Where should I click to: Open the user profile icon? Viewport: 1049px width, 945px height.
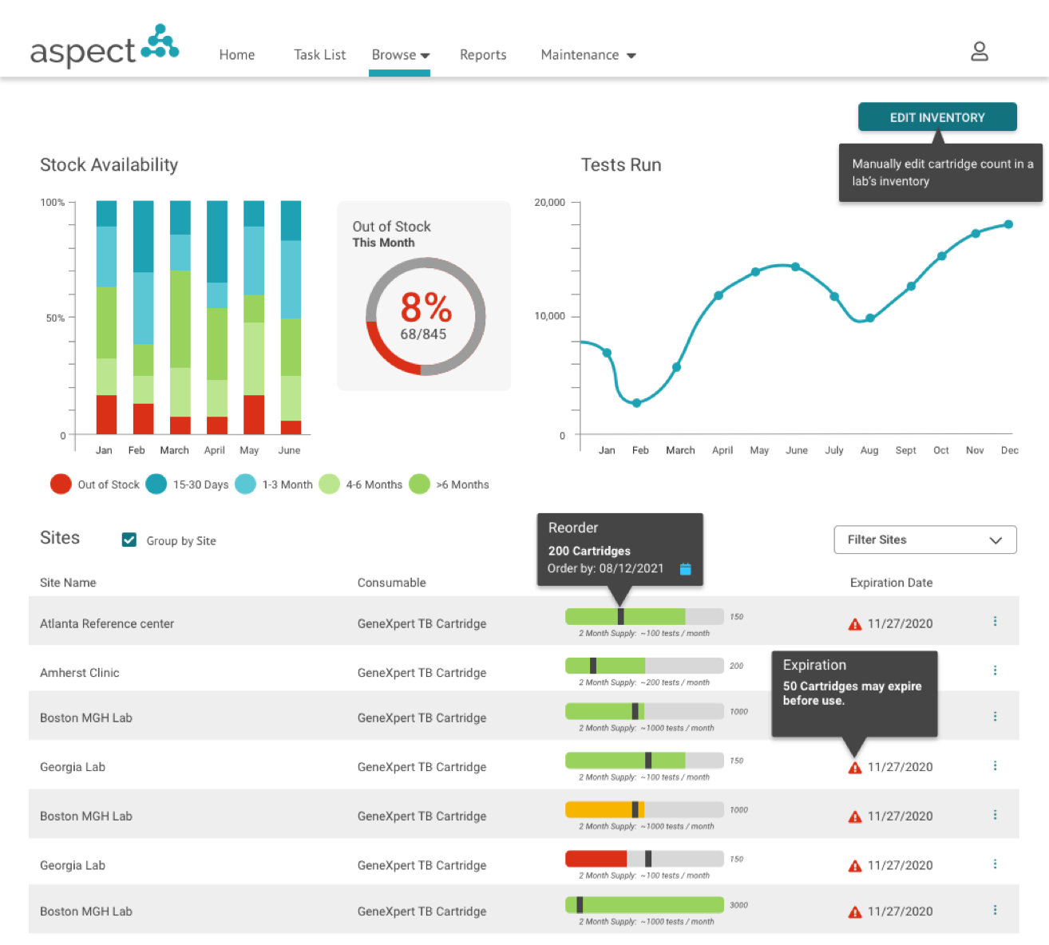point(980,52)
